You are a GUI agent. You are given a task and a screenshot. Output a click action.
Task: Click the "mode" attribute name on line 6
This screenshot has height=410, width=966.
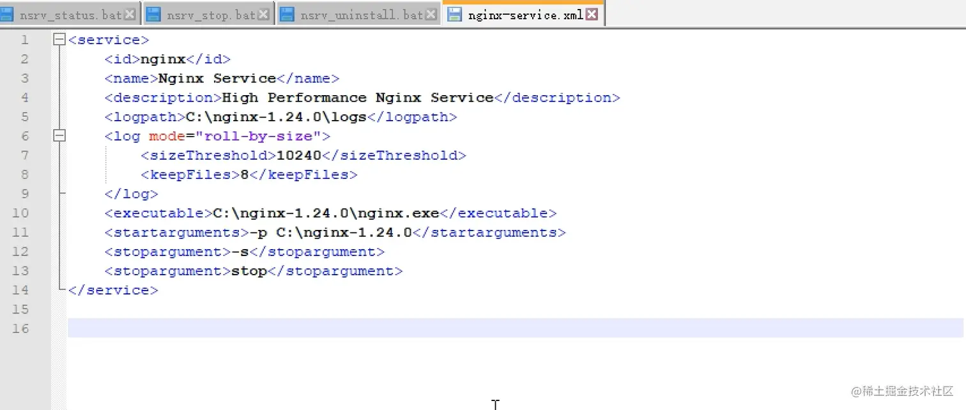coord(167,136)
